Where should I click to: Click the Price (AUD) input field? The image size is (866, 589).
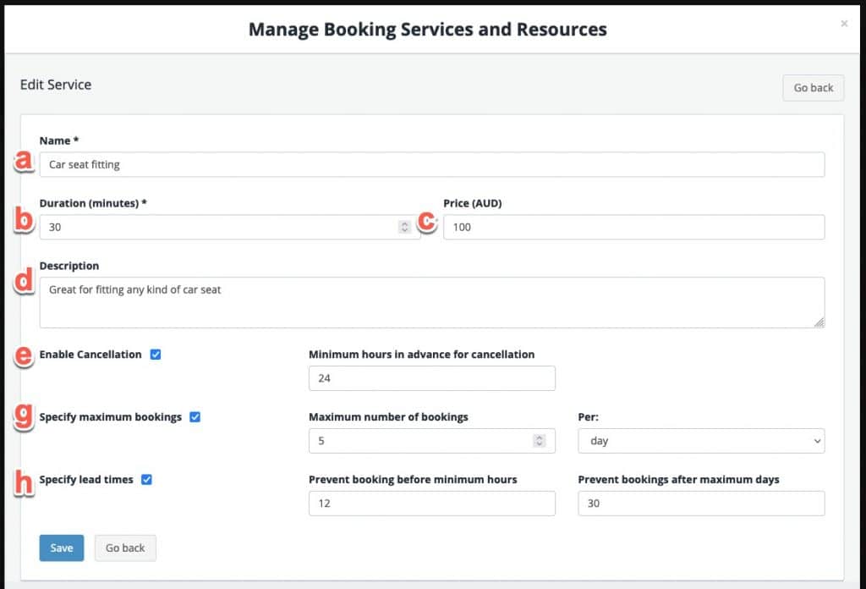[x=634, y=227]
